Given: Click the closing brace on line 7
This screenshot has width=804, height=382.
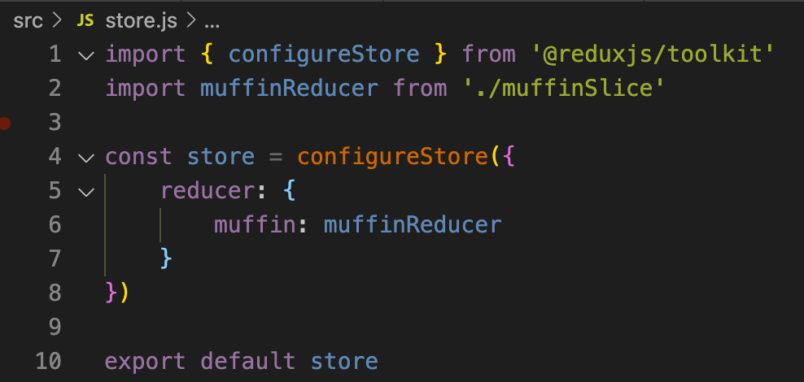Looking at the screenshot, I should 166,258.
